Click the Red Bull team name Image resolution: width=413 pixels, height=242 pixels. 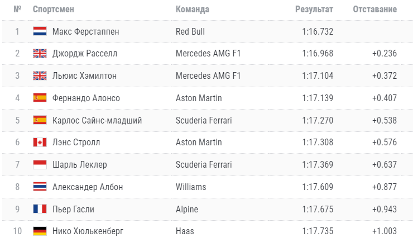click(x=190, y=31)
